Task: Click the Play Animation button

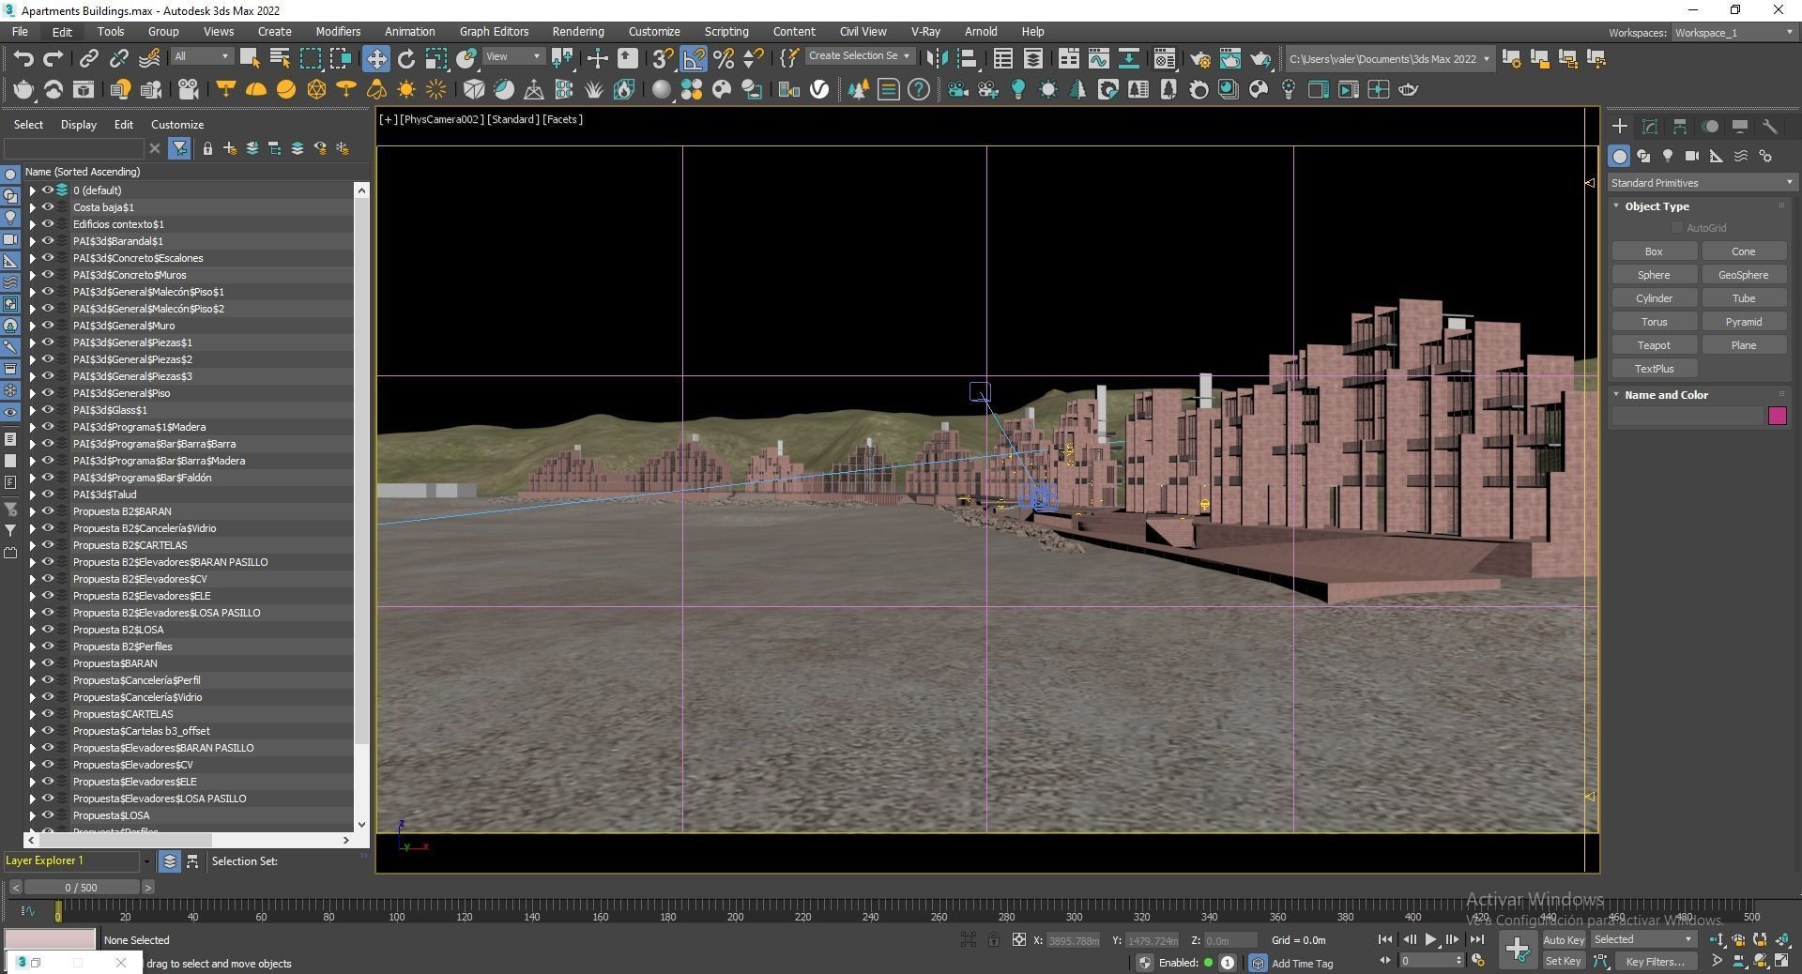Action: click(1430, 939)
